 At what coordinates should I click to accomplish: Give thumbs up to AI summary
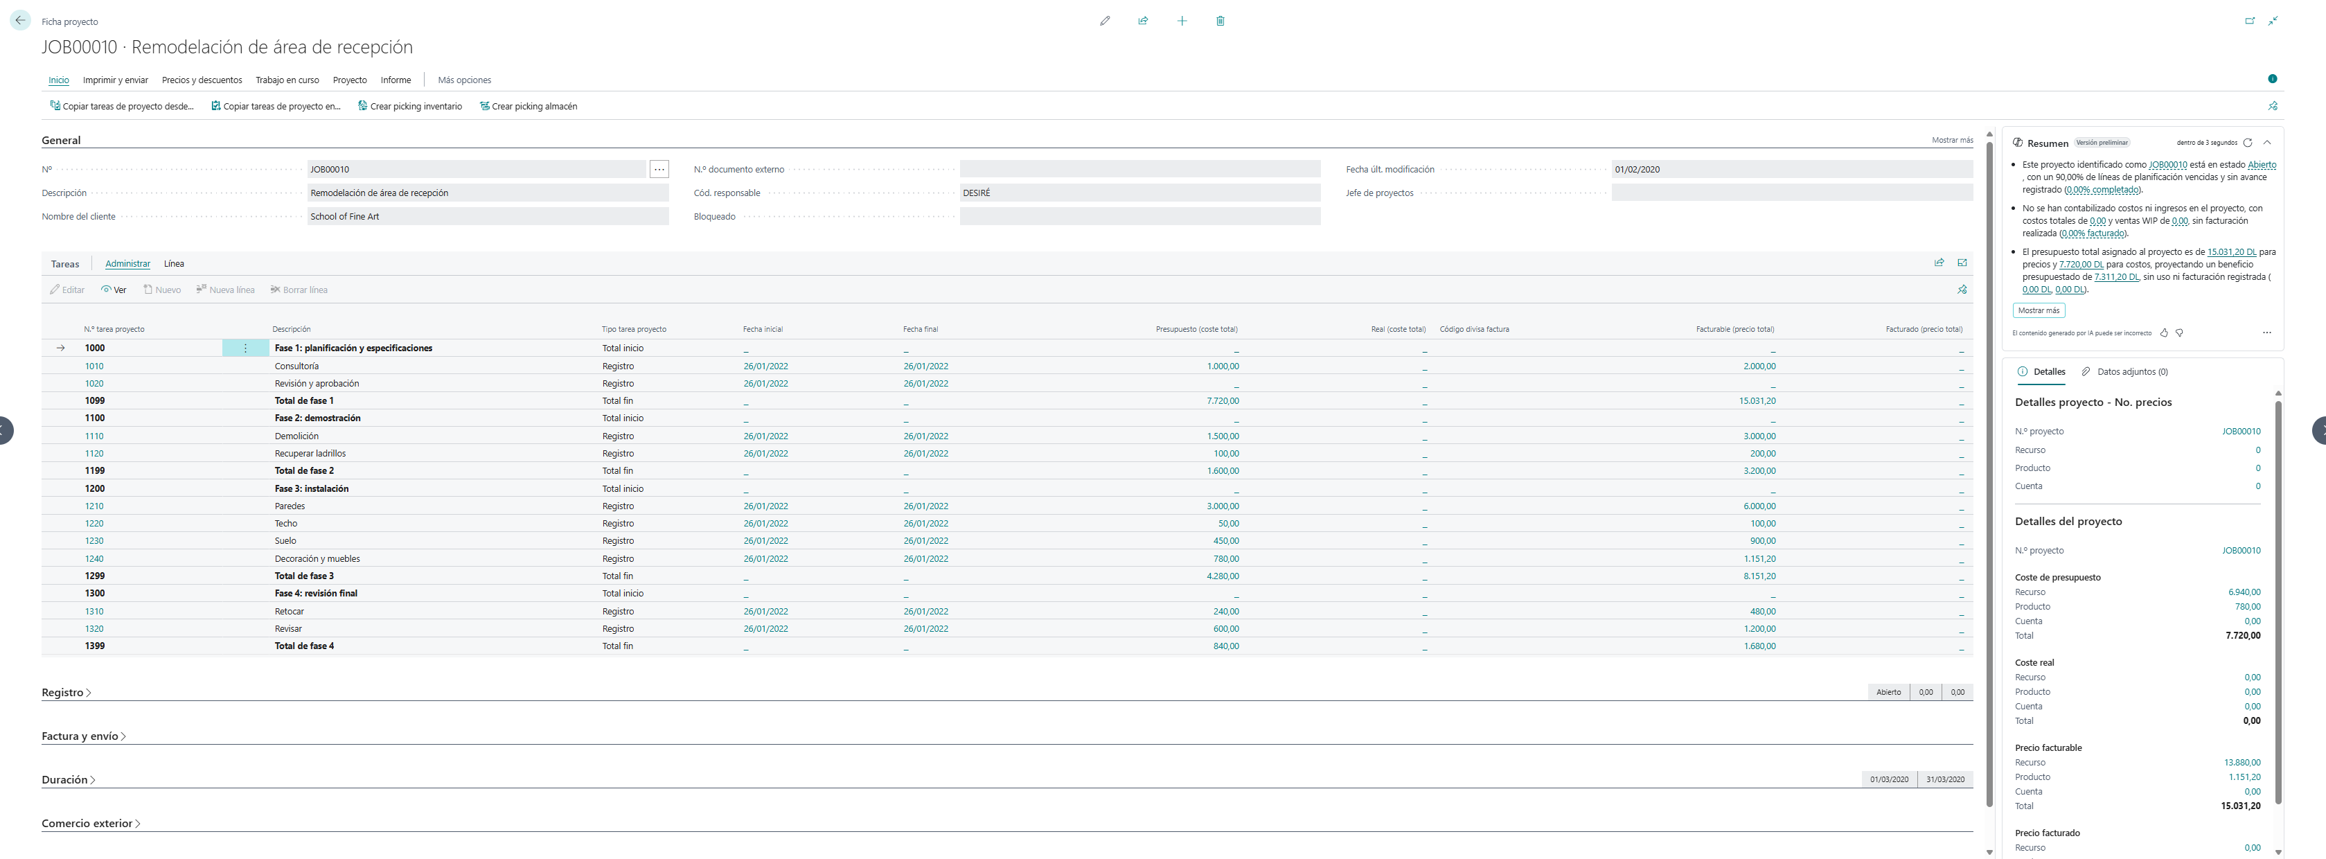(2163, 333)
